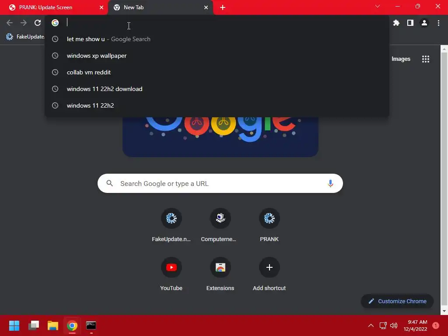Screen dimensions: 448x336
Task: Open the Computerne... shortcut tile
Action: click(220, 226)
